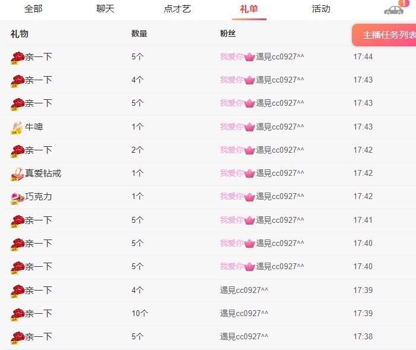The height and width of the screenshot is (350, 416).
Task: Click the lips icon in the 17:38 row
Action: 17,338
